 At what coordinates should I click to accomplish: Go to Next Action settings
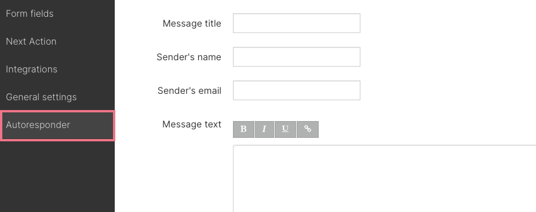pyautogui.click(x=31, y=41)
